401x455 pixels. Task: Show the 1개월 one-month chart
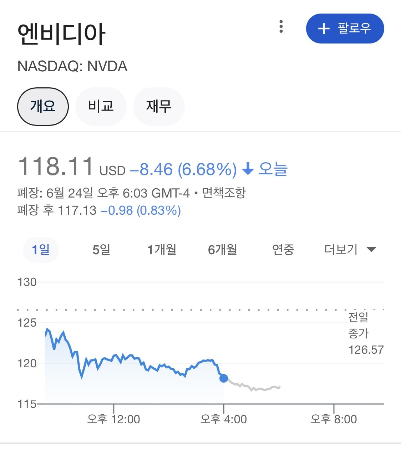[162, 250]
